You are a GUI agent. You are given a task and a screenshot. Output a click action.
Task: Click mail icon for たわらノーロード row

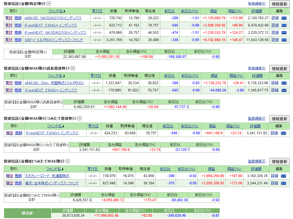[283, 176]
